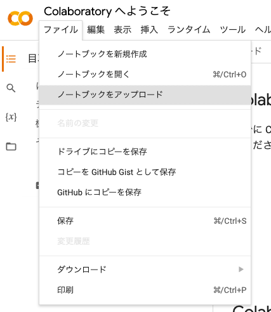Click the Colaboratory へようこそ notebook title
The height and width of the screenshot is (312, 271).
[107, 11]
